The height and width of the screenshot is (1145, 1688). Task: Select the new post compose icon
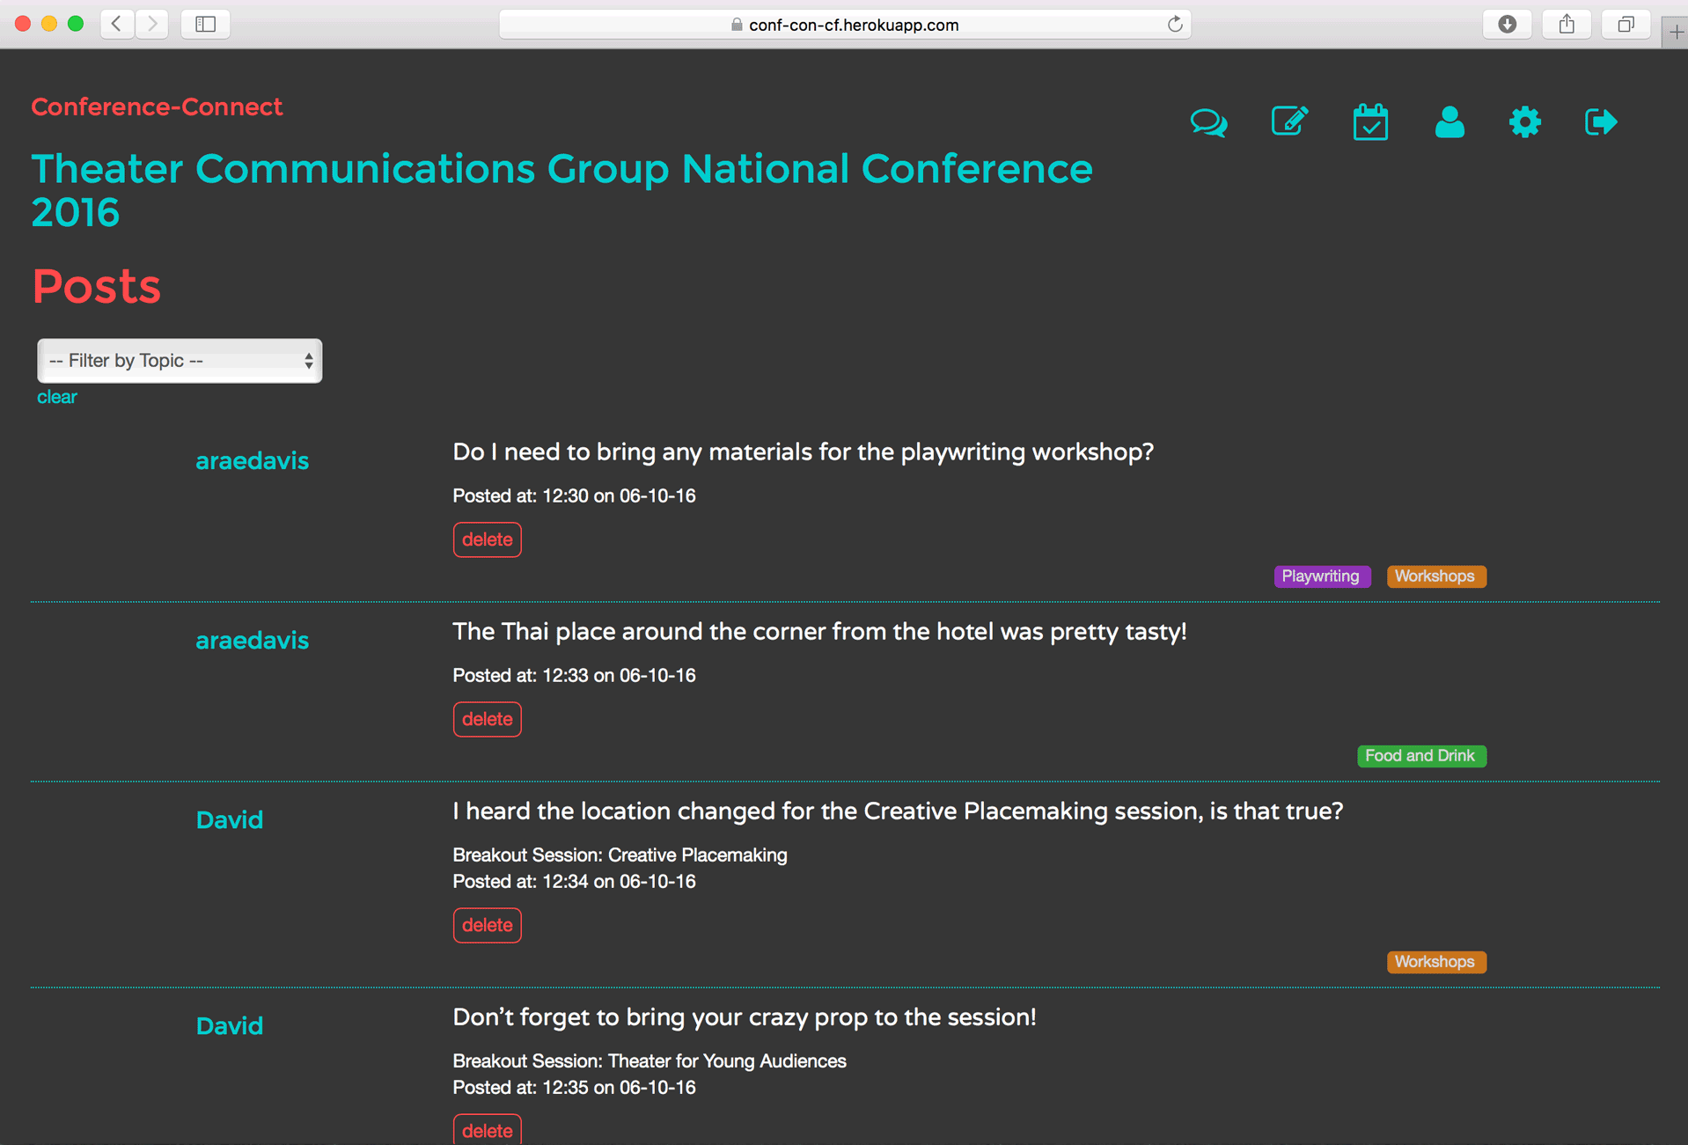pyautogui.click(x=1288, y=121)
